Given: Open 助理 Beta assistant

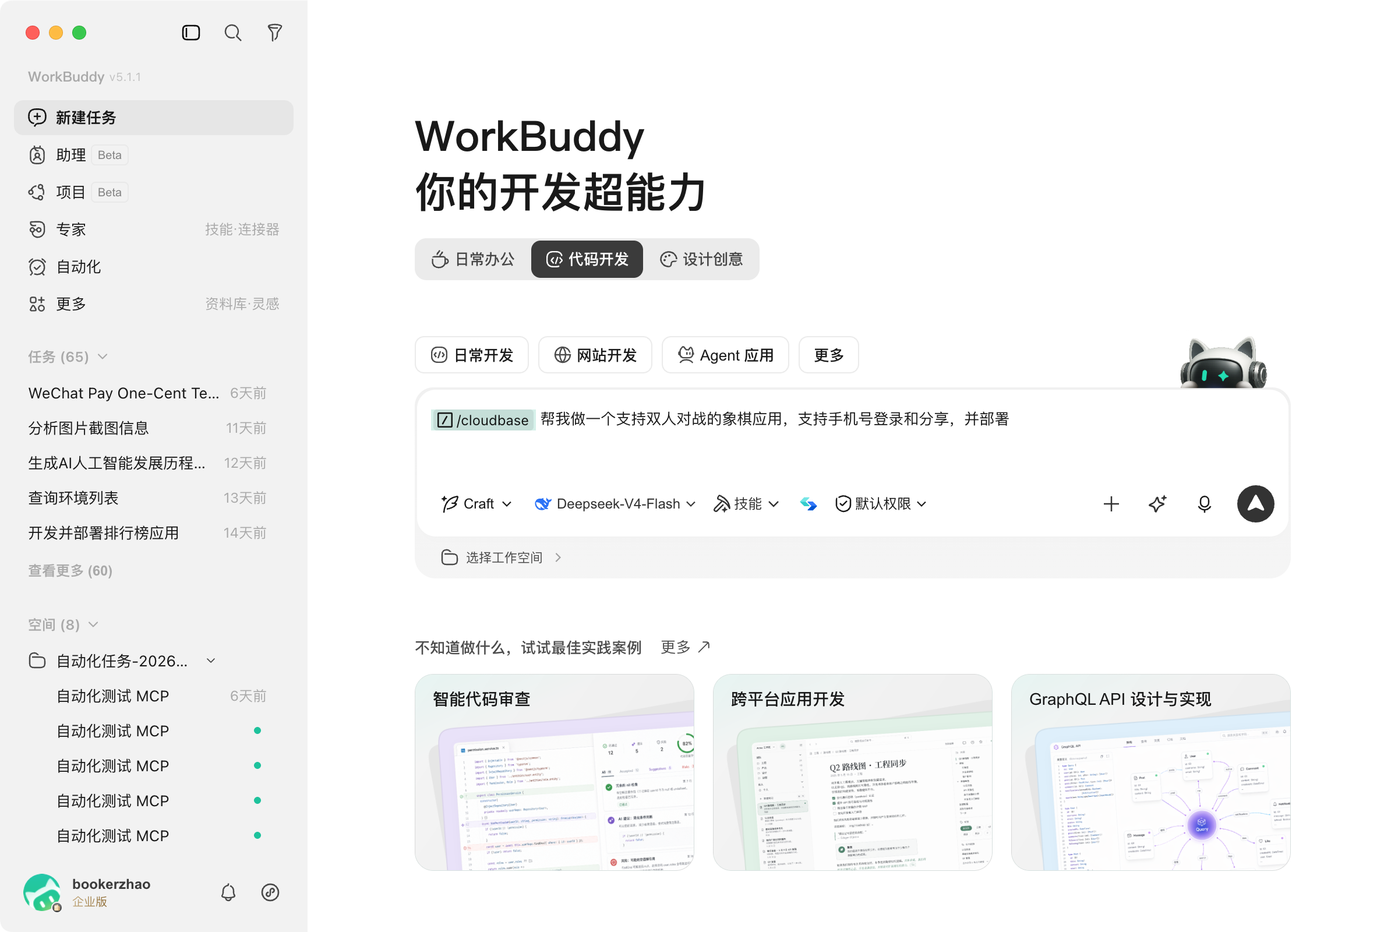Looking at the screenshot, I should tap(154, 155).
